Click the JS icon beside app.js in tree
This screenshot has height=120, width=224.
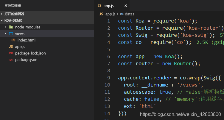click(x=11, y=47)
